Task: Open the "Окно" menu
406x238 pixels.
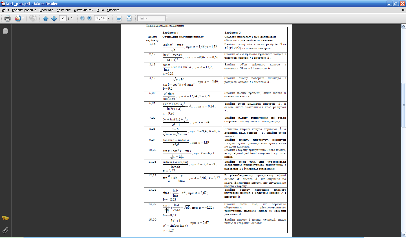Action: tap(100, 10)
